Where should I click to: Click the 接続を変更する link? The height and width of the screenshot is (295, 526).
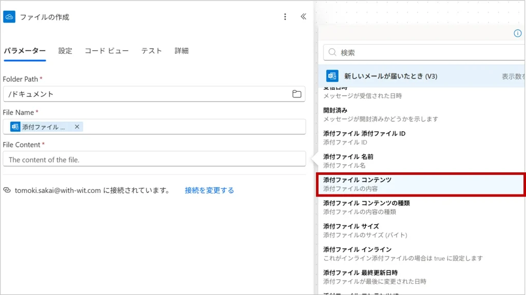click(209, 190)
